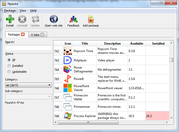Select the PowerPoint Viewer title cell
Viewport: 179px width, 132px height.
(85, 88)
